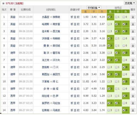Open 析 analysis for 拉斯帕 vs 马竞技
137x115 pixels.
[72, 110]
